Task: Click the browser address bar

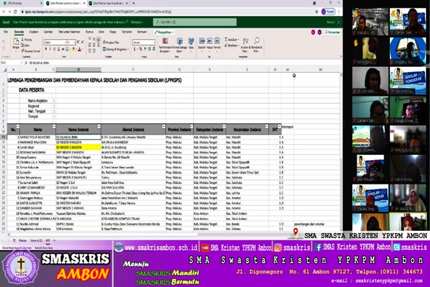Action: [164, 12]
